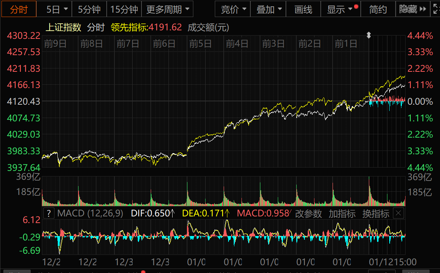Close the MACD indicator panel
This screenshot has height=273, width=440.
398,213
